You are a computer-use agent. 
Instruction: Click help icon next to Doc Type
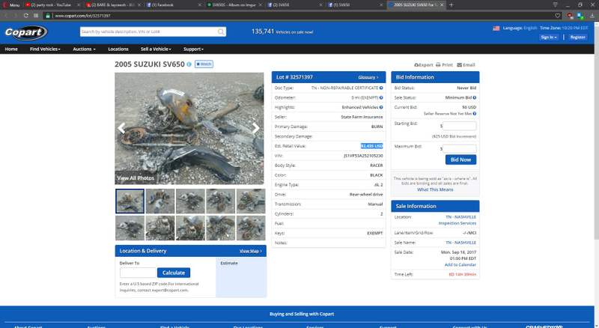tap(381, 88)
